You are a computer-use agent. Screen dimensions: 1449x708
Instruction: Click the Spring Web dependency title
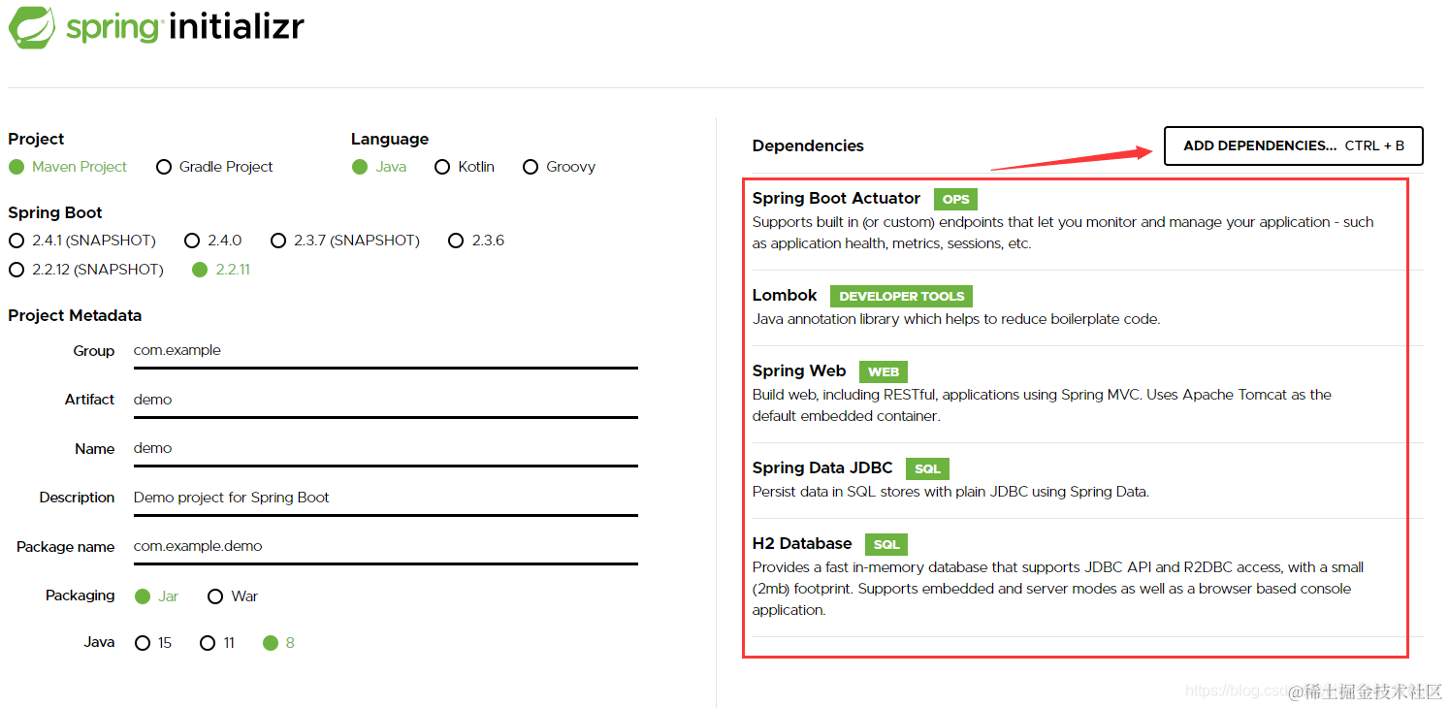pyautogui.click(x=799, y=370)
